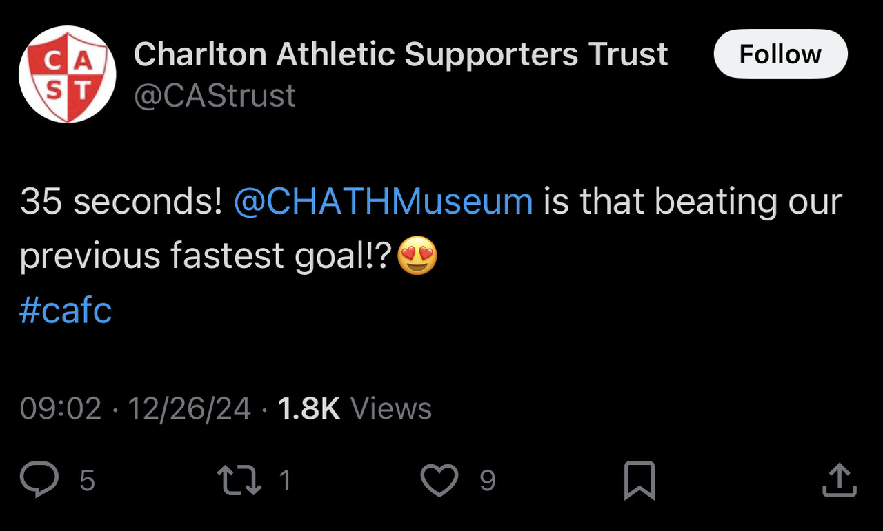
Task: Click the 09:02 timestamp
Action: tap(61, 408)
